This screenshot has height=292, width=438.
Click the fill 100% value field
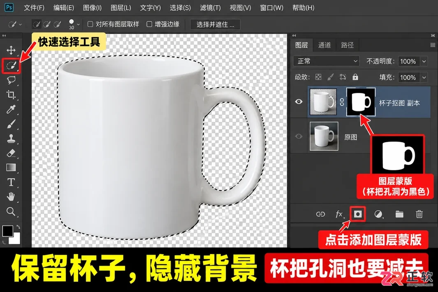click(x=408, y=77)
